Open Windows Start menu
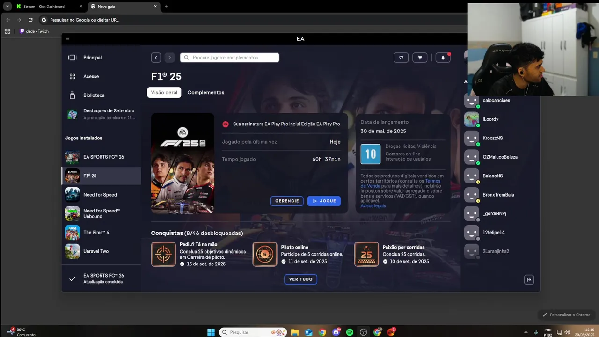 click(211, 332)
